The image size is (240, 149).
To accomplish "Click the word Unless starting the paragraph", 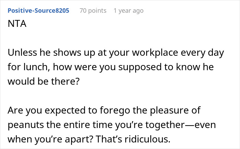I will coord(22,53).
